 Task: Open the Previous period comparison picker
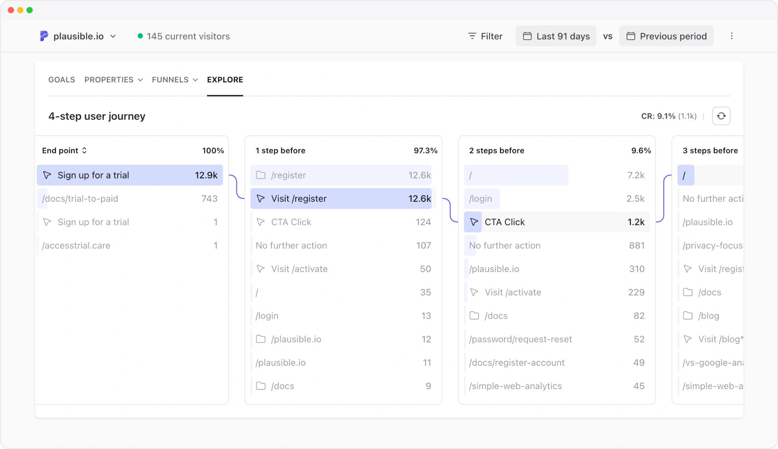(666, 36)
